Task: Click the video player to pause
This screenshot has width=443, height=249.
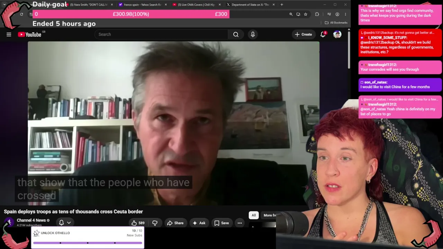Action: [173, 123]
